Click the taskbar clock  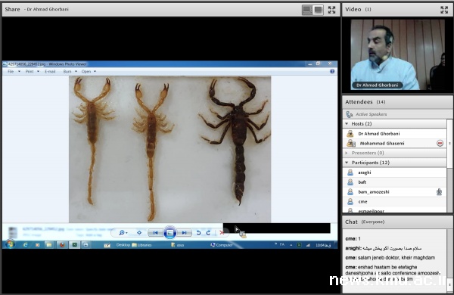click(323, 245)
